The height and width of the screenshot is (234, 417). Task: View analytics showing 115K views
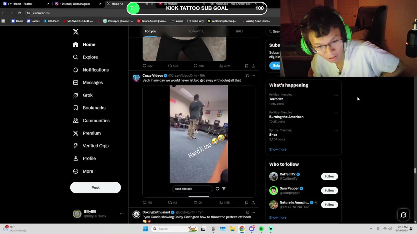[225, 202]
